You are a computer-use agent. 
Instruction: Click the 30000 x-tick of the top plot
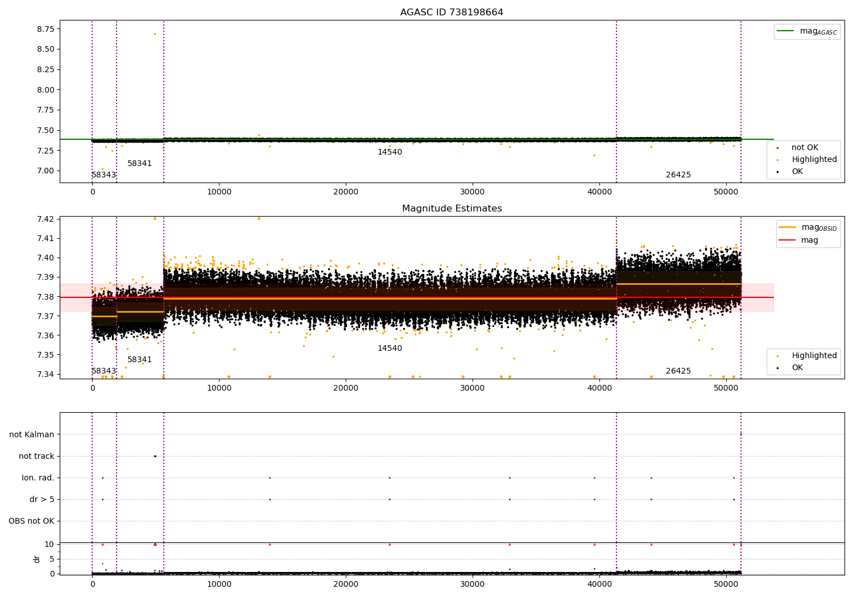[x=473, y=192]
